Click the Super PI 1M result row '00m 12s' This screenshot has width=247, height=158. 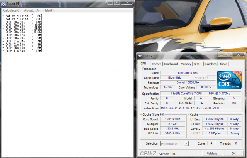[x=22, y=35]
